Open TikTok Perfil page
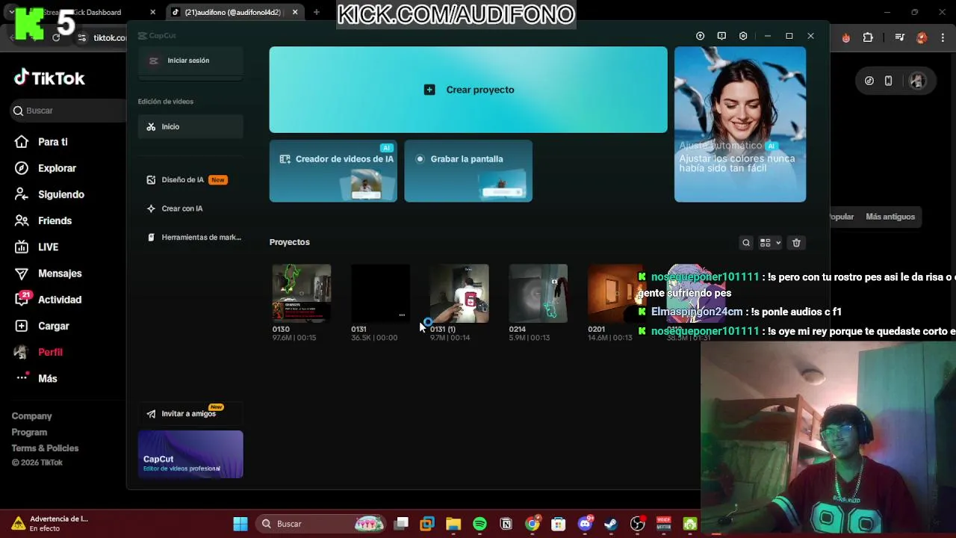 pyautogui.click(x=50, y=352)
